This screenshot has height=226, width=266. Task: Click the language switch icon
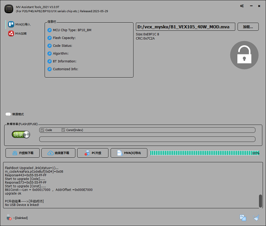243,218
